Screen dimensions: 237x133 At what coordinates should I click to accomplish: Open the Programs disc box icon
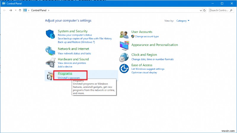(x=50, y=76)
